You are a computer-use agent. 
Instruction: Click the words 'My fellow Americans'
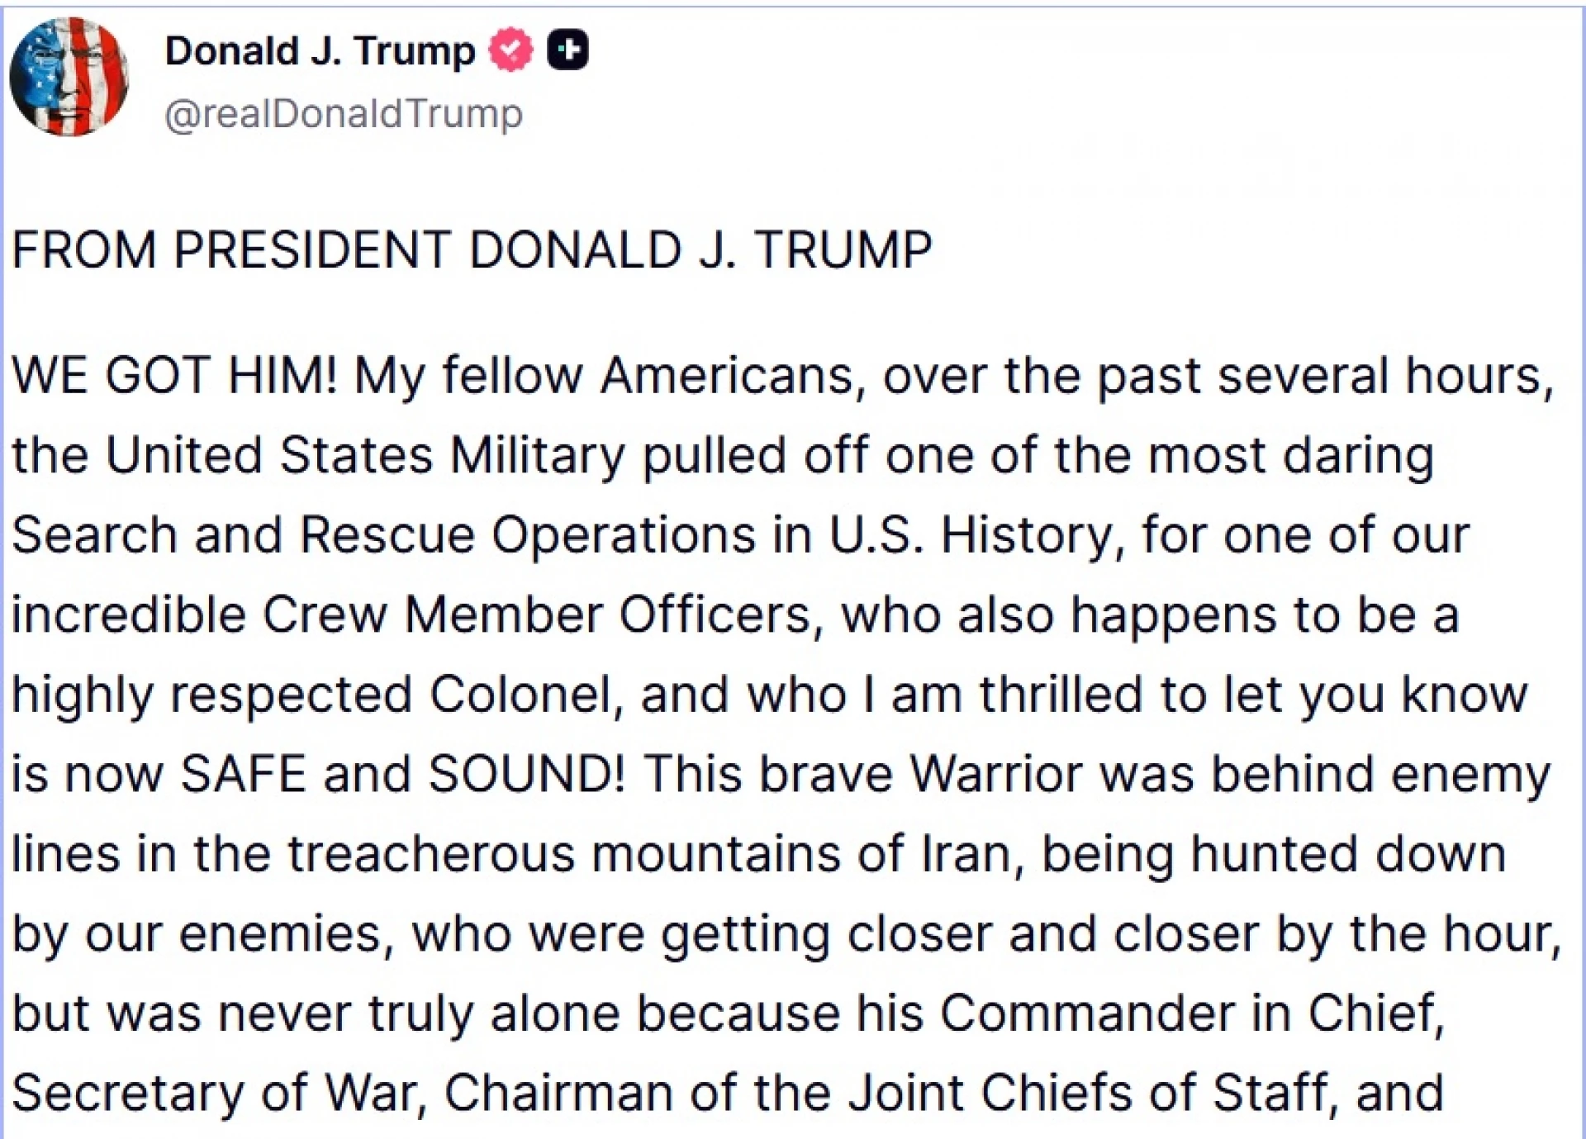point(604,376)
